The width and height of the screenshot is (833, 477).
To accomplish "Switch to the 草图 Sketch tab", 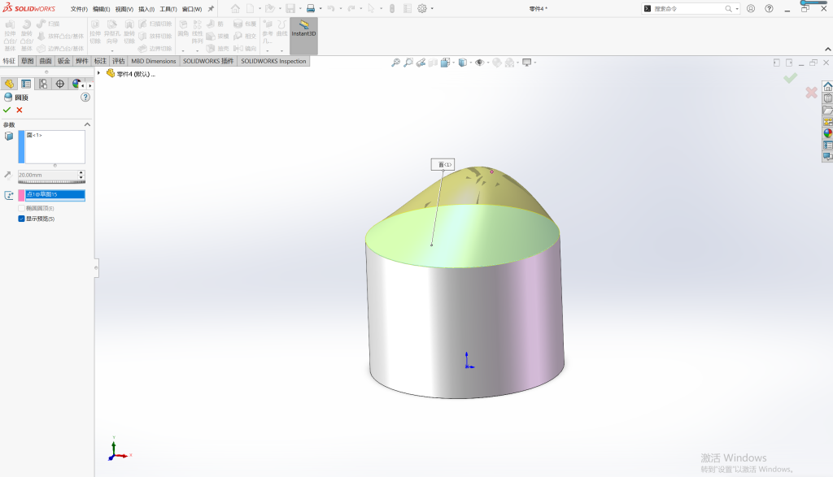I will click(27, 61).
